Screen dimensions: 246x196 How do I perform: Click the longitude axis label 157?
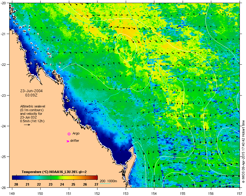pos(240,194)
